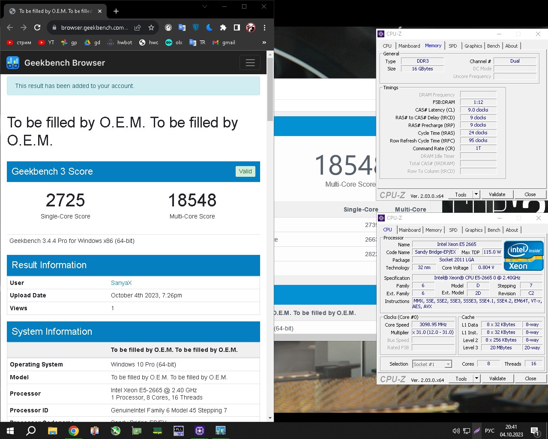Open the Extensions puzzle-piece menu
Screen dimensions: 548x439
[223, 27]
